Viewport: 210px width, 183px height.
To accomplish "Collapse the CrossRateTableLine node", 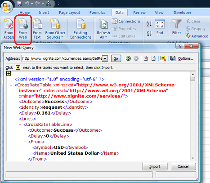I will point(20,125).
